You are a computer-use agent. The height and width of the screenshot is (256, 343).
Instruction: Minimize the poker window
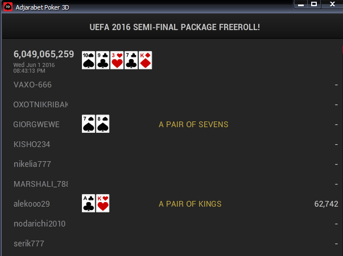[x=300, y=4]
